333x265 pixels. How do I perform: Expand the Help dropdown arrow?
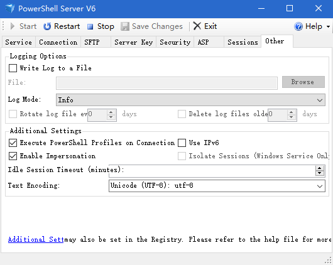(x=328, y=26)
